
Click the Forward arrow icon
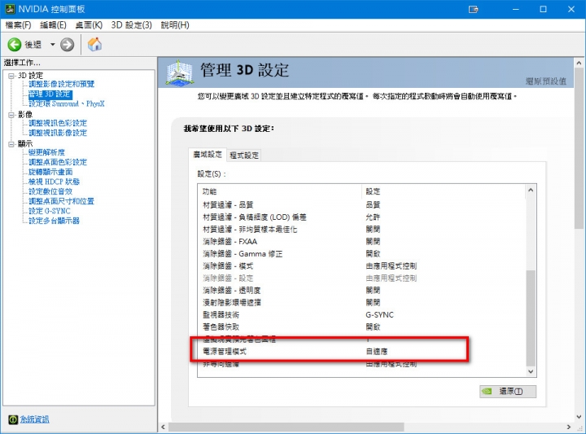coord(68,45)
